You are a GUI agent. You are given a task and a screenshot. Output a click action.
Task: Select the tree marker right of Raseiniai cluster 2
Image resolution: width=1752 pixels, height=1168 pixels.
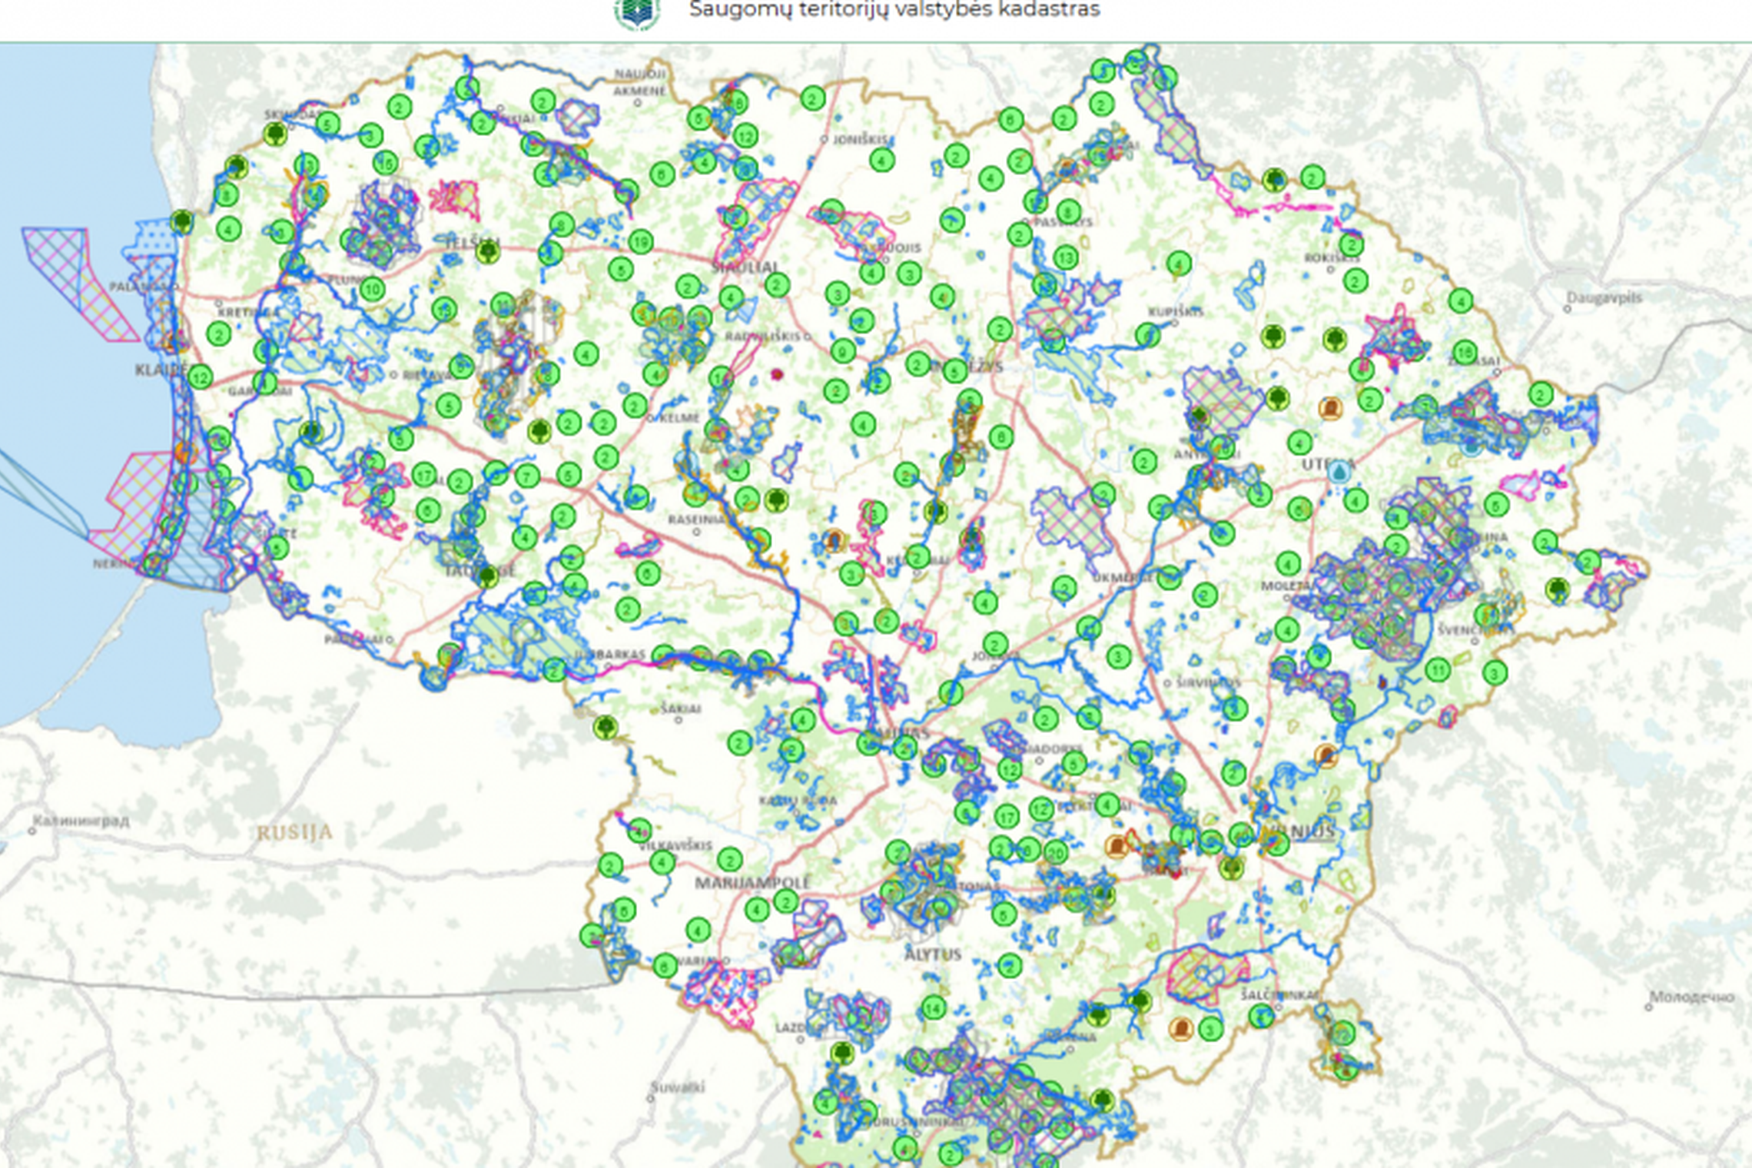pos(777,500)
